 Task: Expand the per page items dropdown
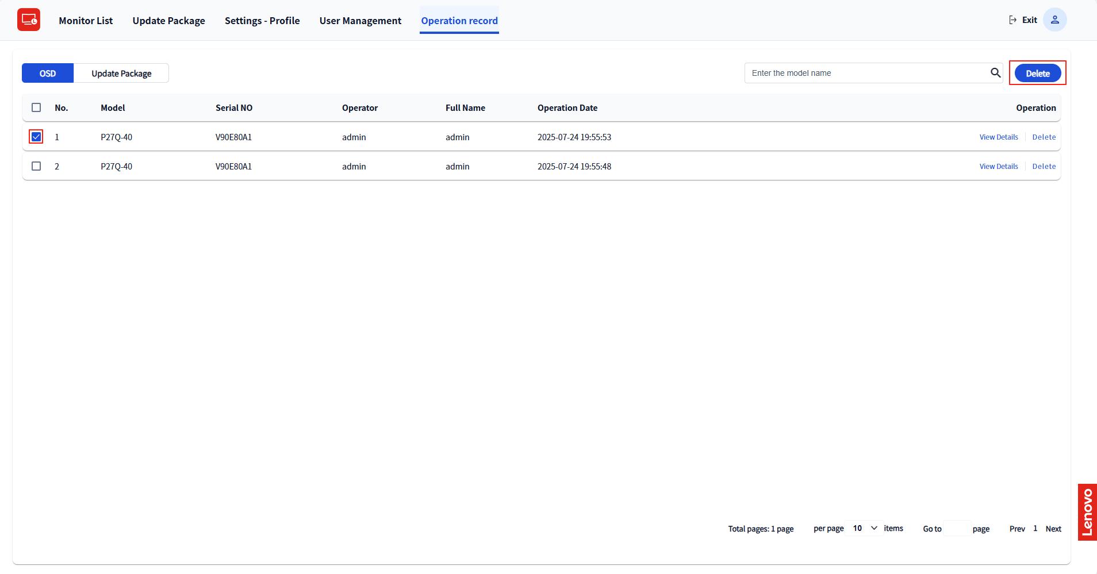pyautogui.click(x=864, y=528)
